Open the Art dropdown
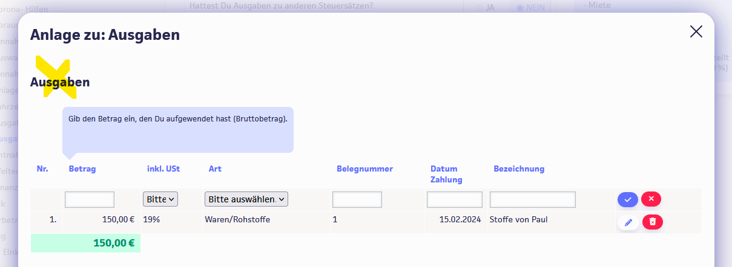This screenshot has height=267, width=732. pyautogui.click(x=246, y=199)
